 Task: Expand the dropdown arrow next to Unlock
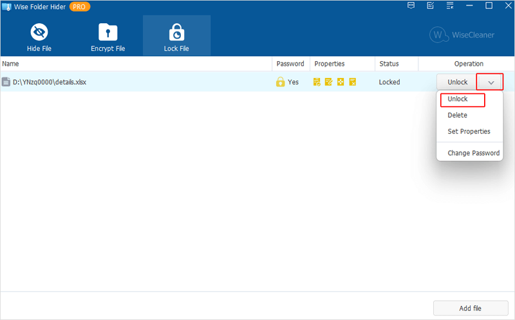(491, 82)
